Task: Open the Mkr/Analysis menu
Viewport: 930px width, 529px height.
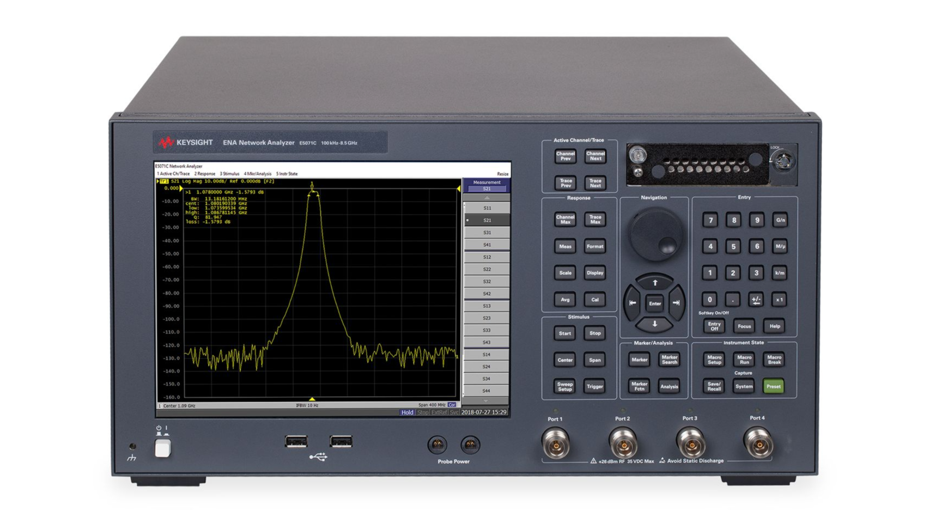Action: pos(258,174)
